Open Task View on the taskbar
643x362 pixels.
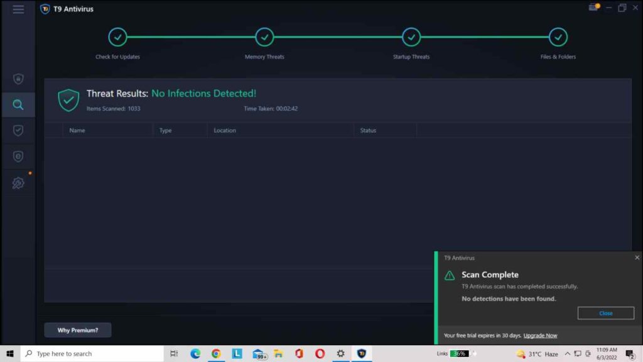(x=174, y=353)
